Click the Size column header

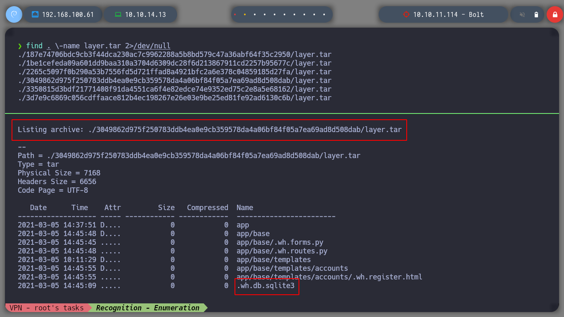[x=166, y=208]
